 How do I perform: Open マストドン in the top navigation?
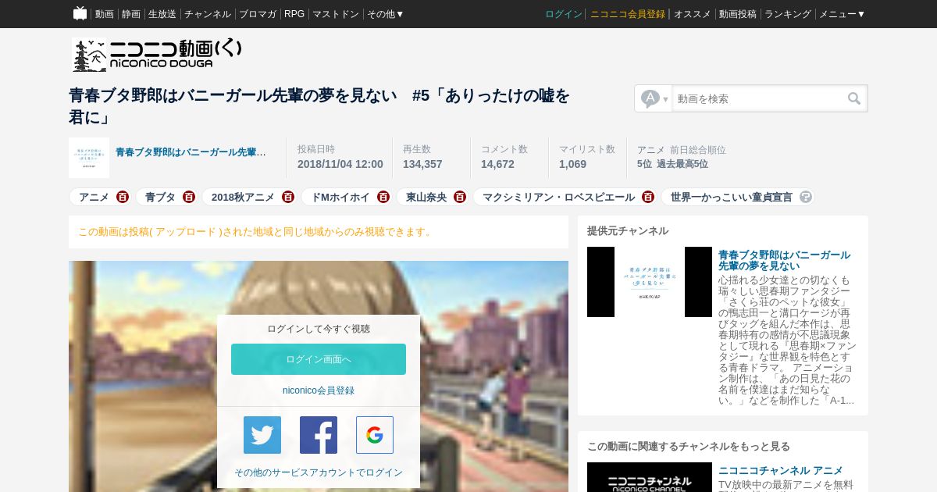[x=336, y=14]
